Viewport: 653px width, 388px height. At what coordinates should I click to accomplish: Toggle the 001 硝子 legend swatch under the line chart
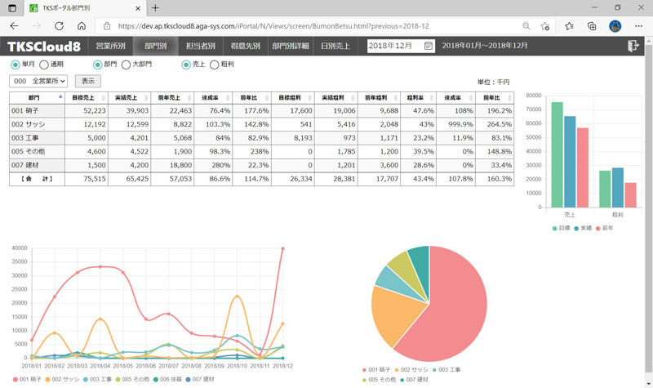[x=14, y=379]
